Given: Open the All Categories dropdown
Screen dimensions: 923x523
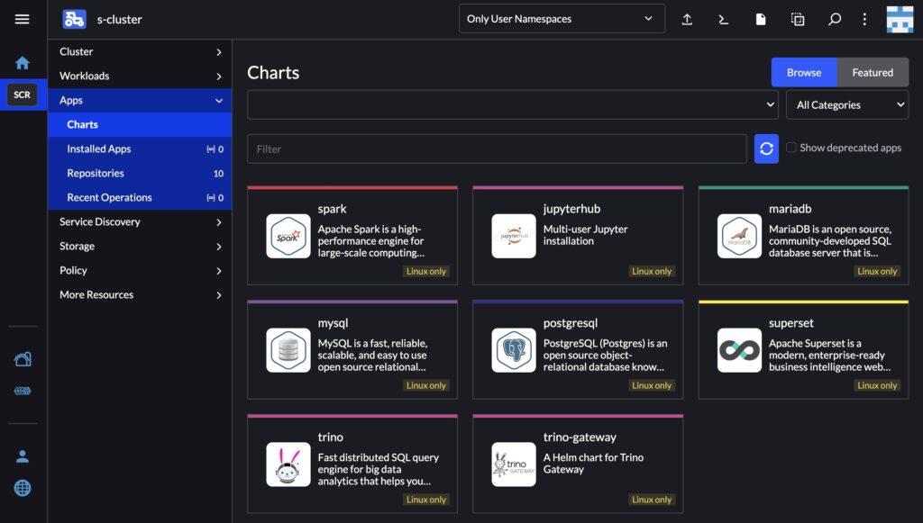Looking at the screenshot, I should click(847, 104).
